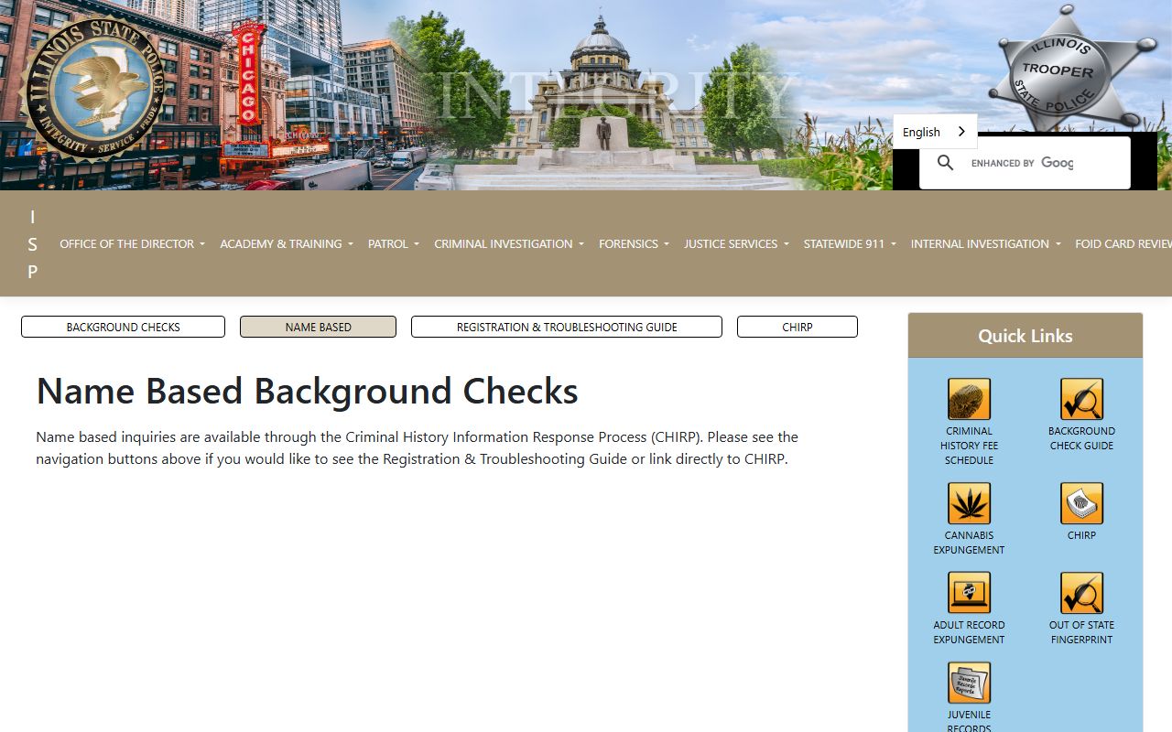Click the CHIRP navigation button
1172x732 pixels.
[798, 327]
